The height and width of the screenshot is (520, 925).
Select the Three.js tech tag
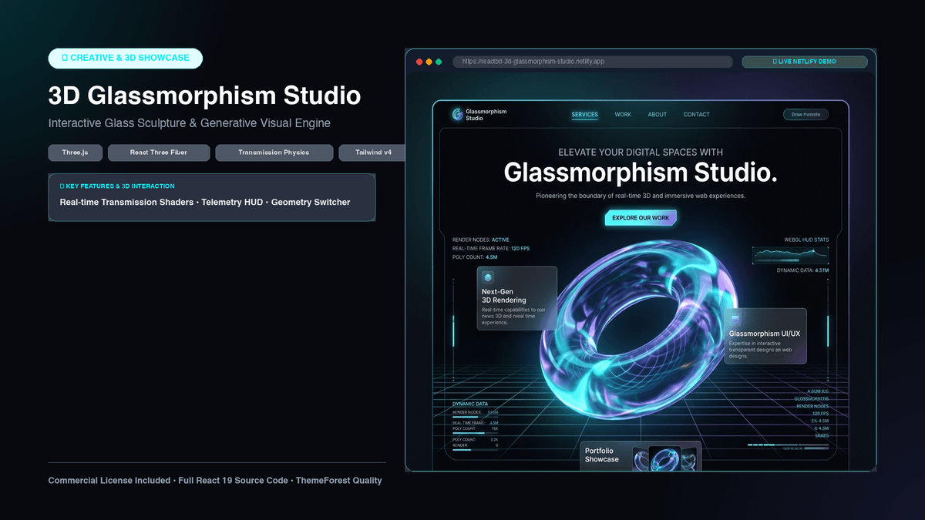75,153
